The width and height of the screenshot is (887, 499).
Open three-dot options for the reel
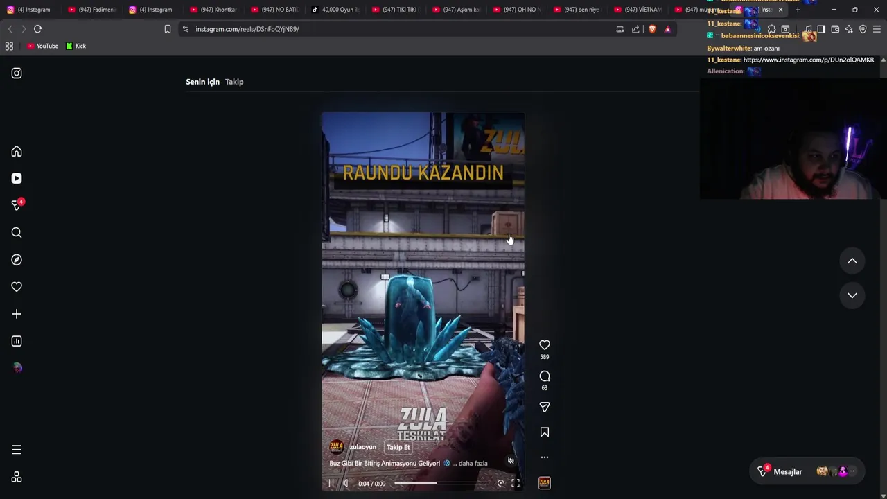545,457
